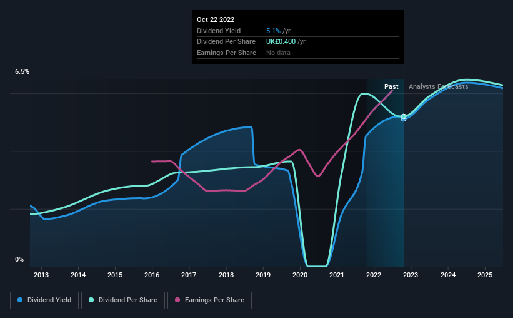This screenshot has width=513, height=318.
Task: Click the Past region label
Action: point(391,86)
